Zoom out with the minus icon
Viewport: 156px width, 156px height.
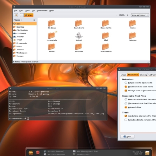pos(117,15)
